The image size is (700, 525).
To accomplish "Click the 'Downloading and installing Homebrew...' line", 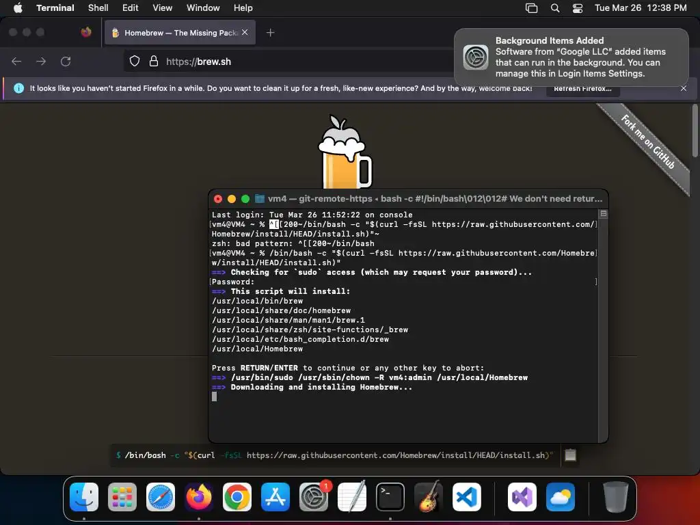I will [312, 387].
